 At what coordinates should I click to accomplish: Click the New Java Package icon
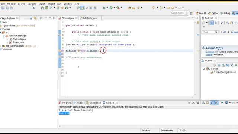[x=62, y=8]
